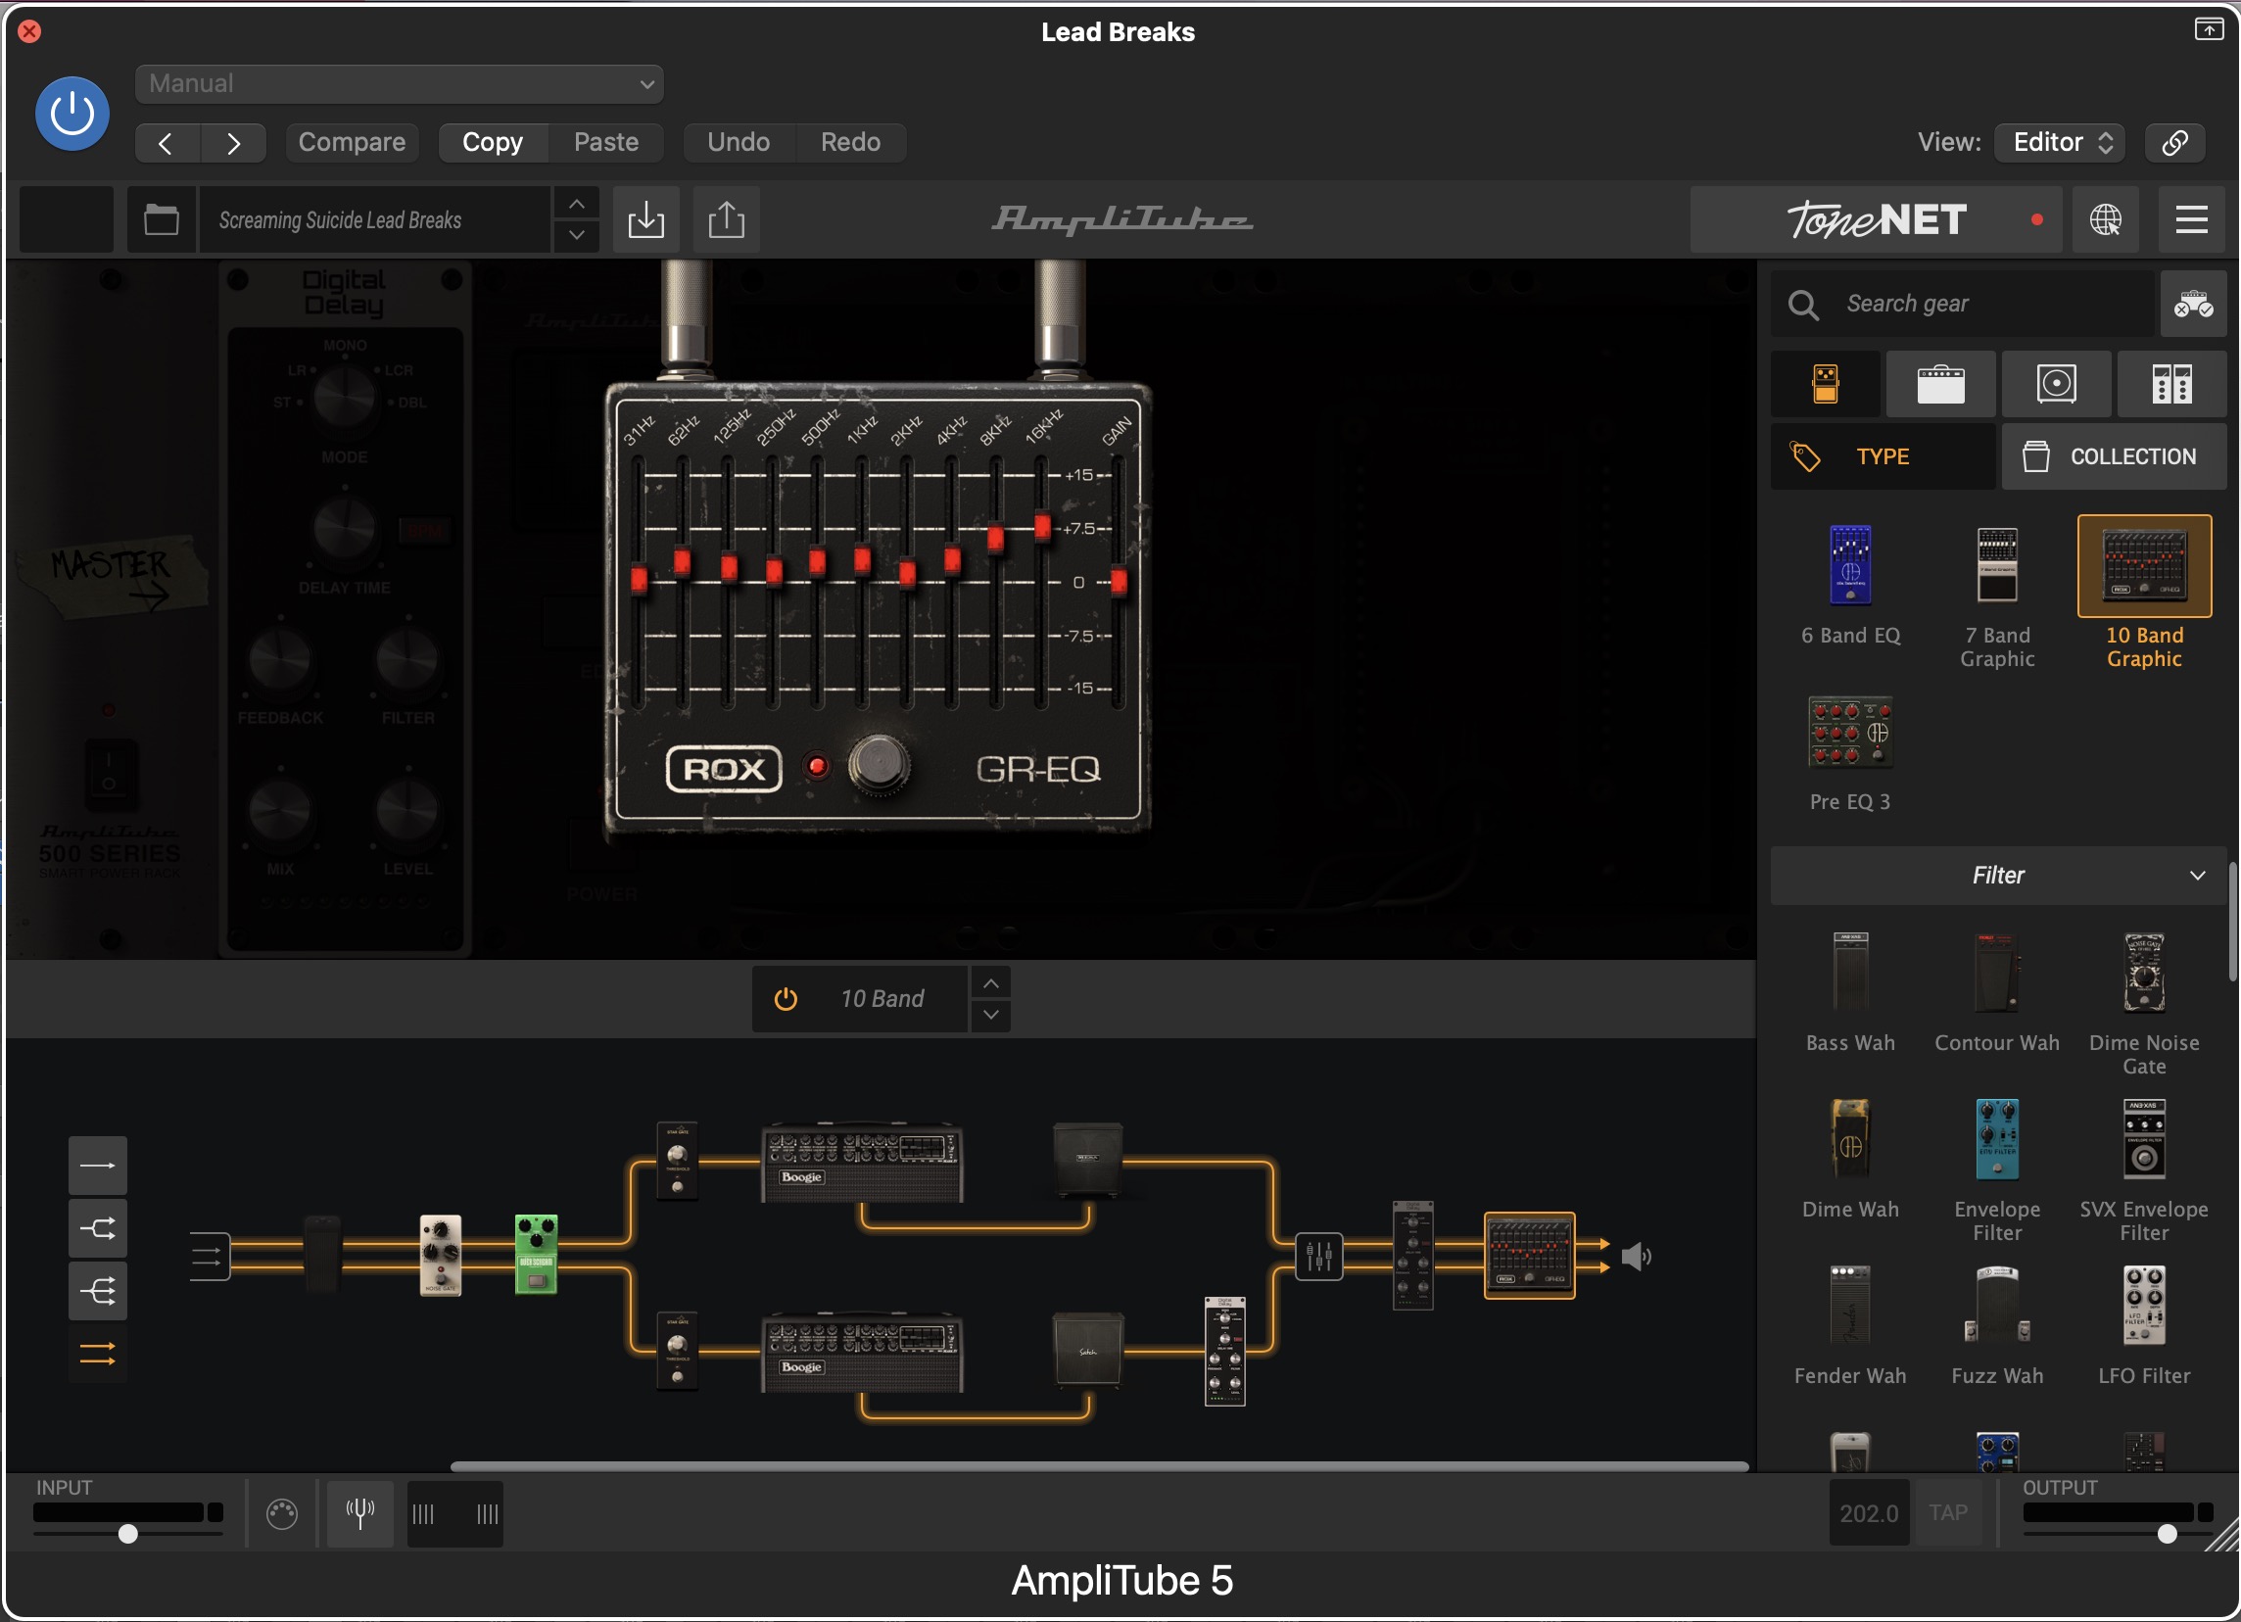Image resolution: width=2241 pixels, height=1622 pixels.
Task: Select the upper Boogie amp in chain
Action: (x=862, y=1163)
